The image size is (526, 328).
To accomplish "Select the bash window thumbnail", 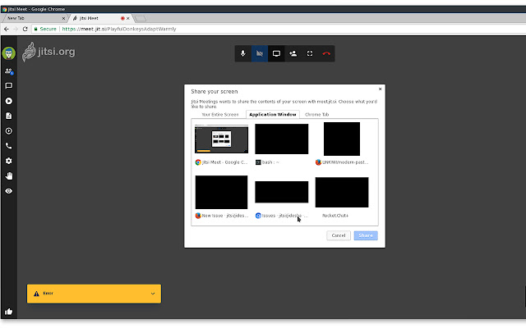I will [281, 139].
